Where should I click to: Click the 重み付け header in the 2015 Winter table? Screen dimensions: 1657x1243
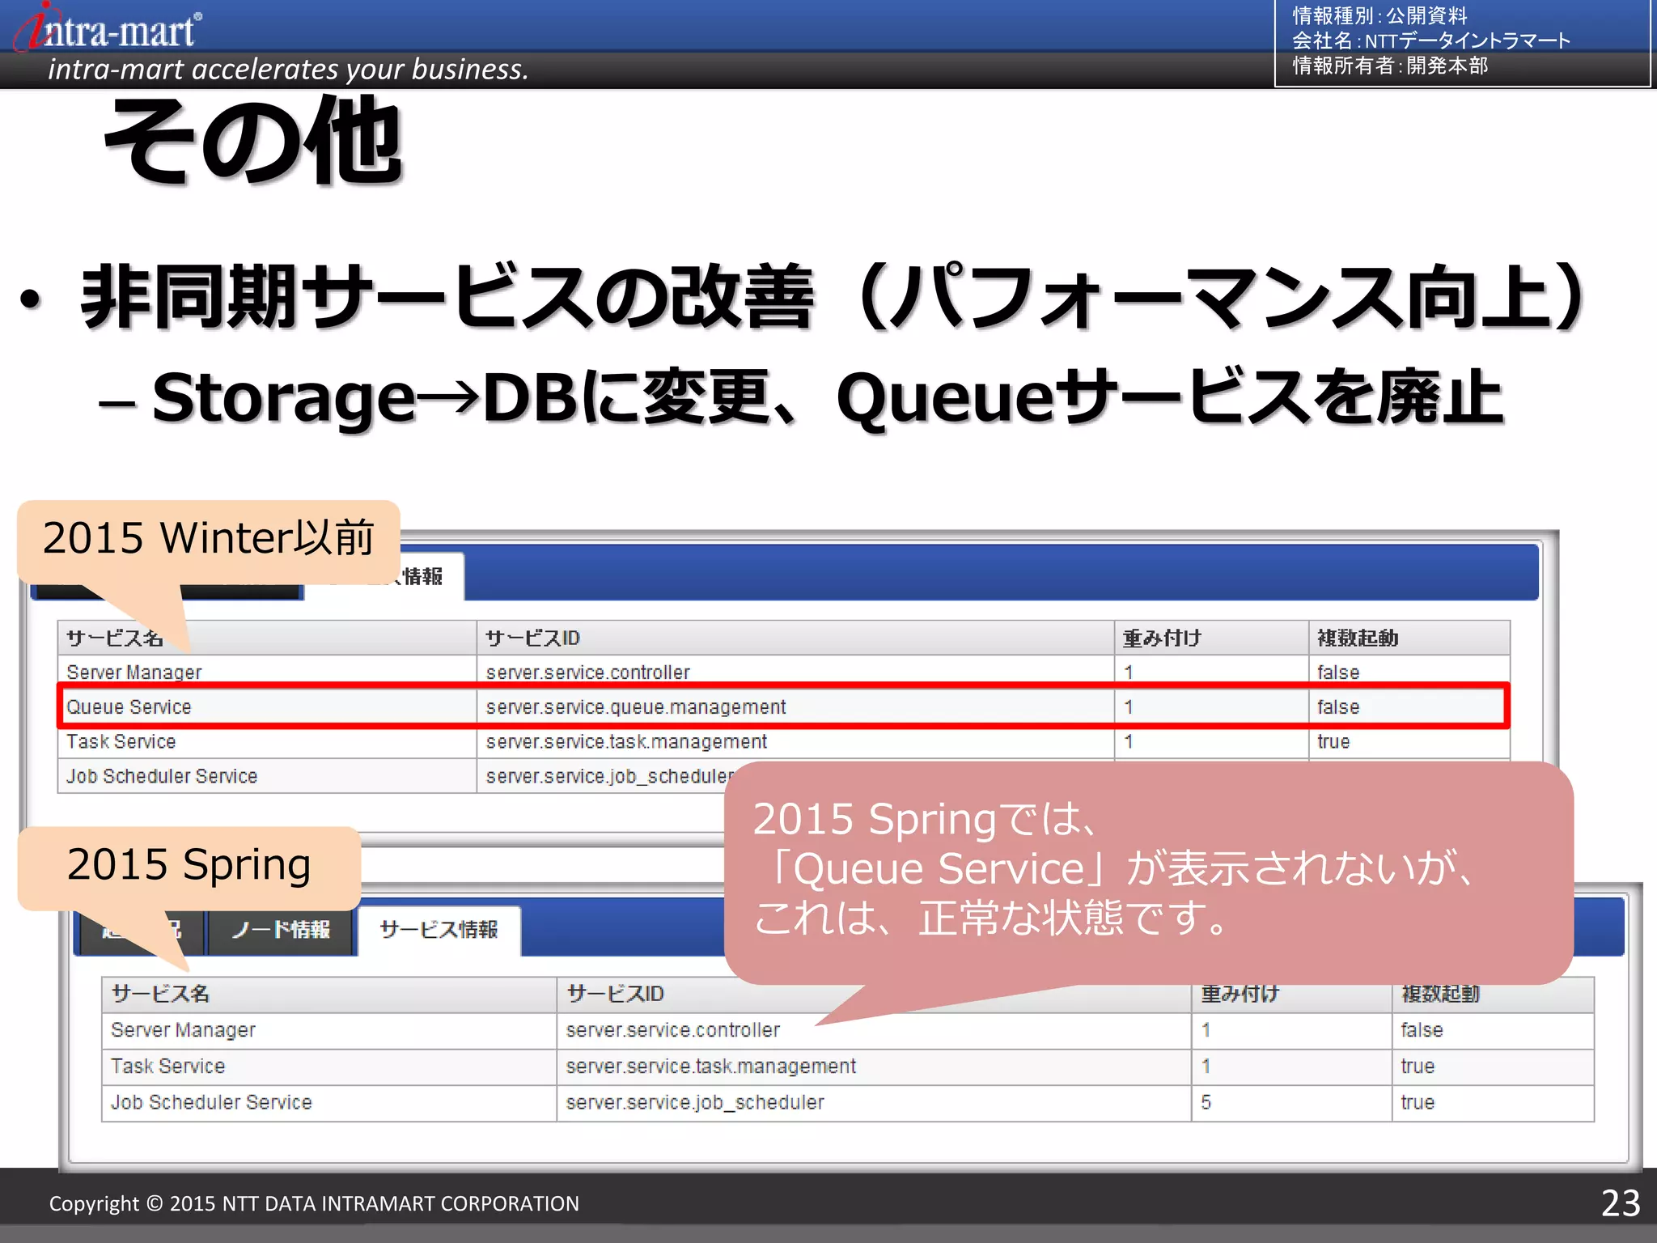coord(1162,638)
